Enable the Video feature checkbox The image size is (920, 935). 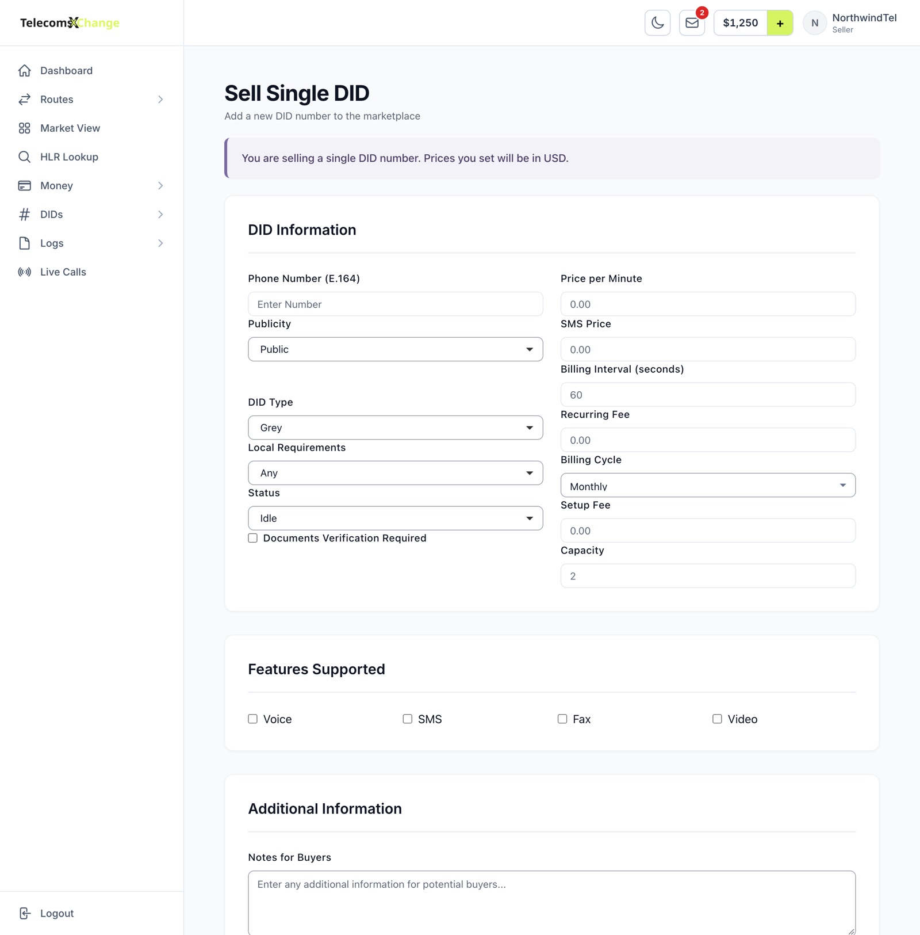717,719
